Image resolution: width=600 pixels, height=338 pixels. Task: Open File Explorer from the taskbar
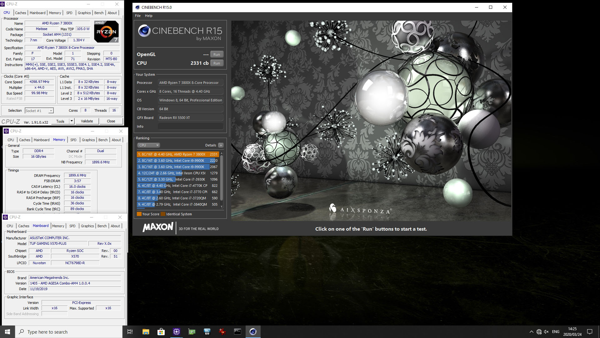coord(146,332)
